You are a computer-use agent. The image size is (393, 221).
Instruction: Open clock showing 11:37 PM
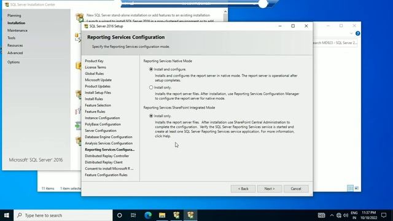pos(368,215)
